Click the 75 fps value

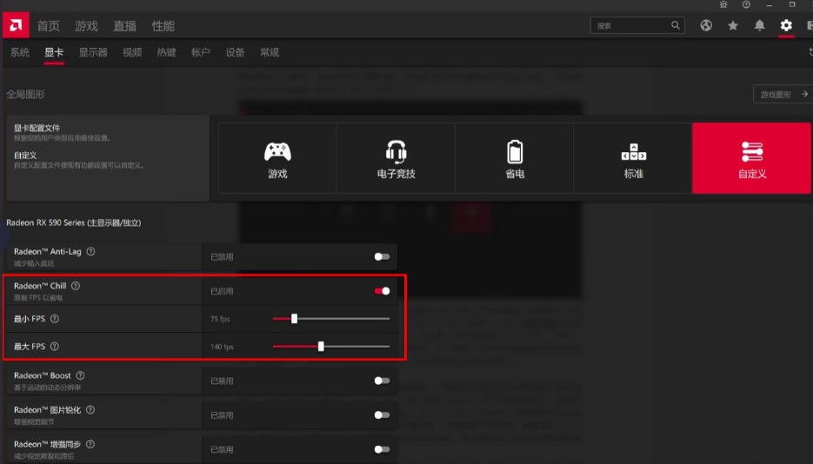pyautogui.click(x=220, y=319)
